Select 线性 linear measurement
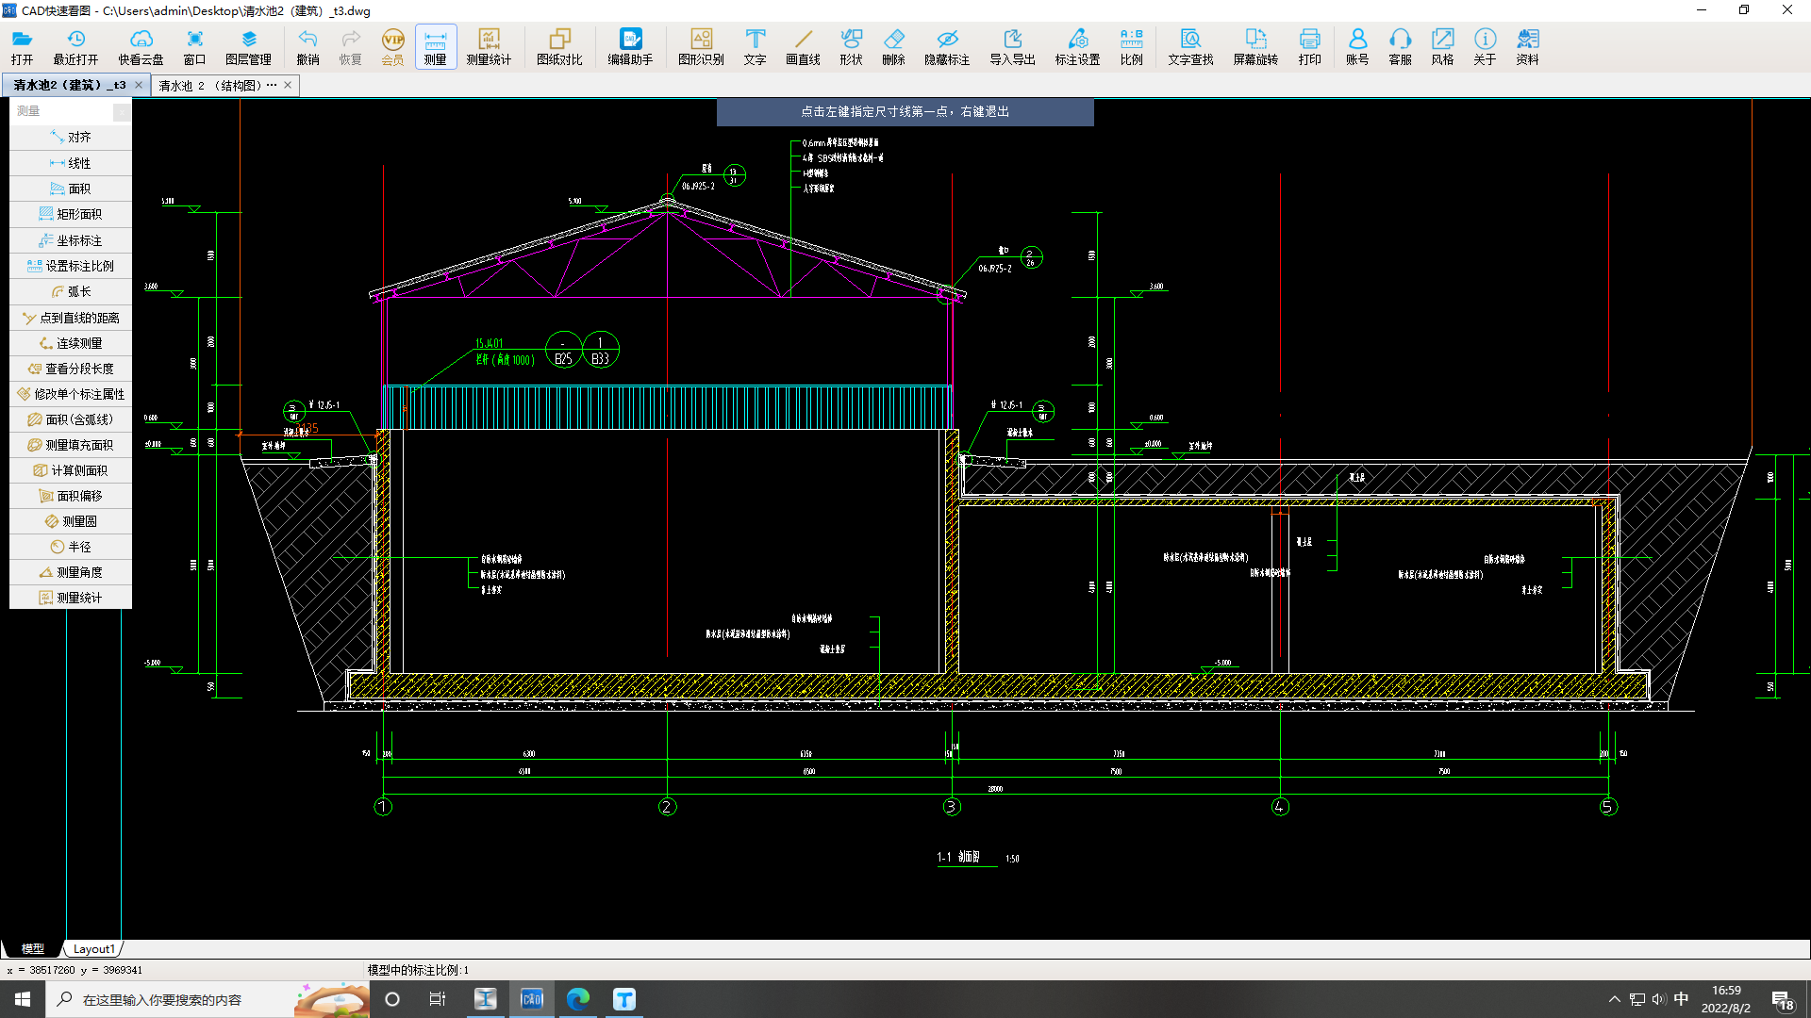This screenshot has height=1018, width=1811. (x=71, y=163)
